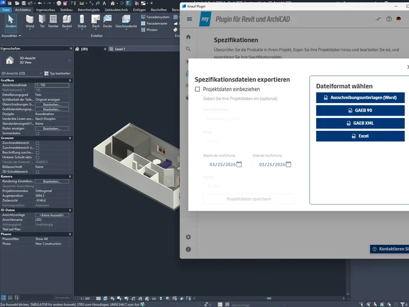The width and height of the screenshot is (409, 307).
Task: Click Open folder icon in quick access toolbar
Action: point(17,3)
